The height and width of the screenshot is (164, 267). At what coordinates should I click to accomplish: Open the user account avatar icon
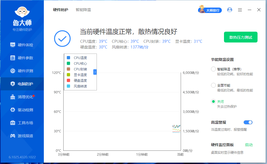230,10
